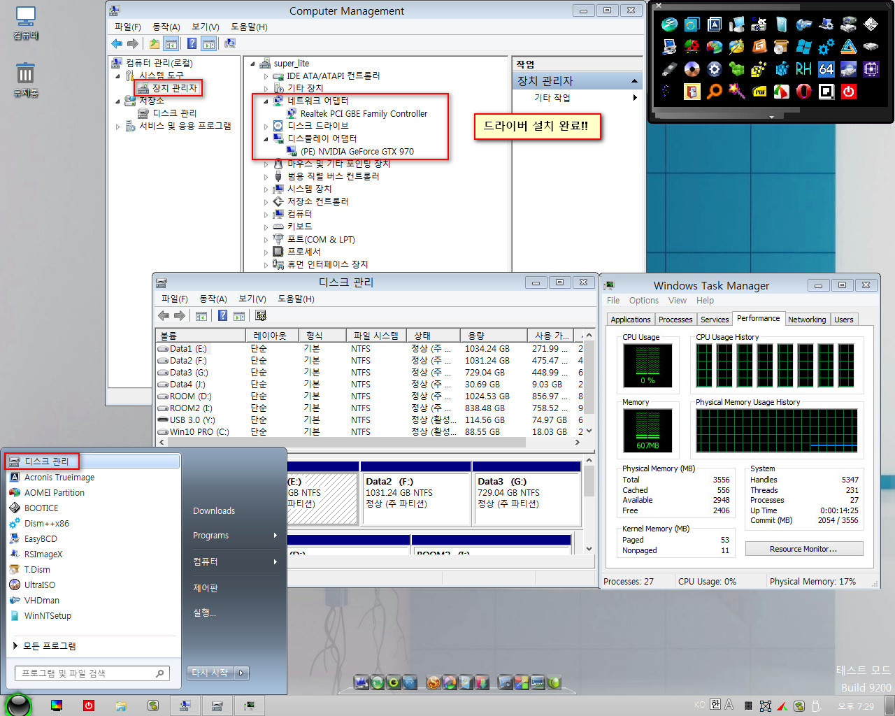Collapse the 장치 관리자 actions header arrow
The width and height of the screenshot is (895, 716).
tap(634, 81)
